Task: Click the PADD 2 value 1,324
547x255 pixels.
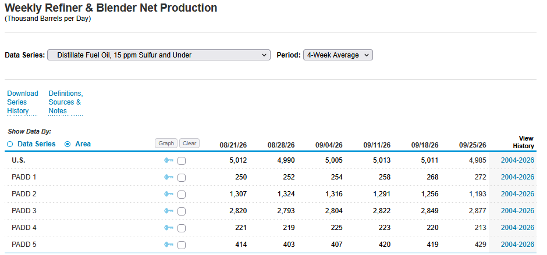Action: pyautogui.click(x=286, y=193)
